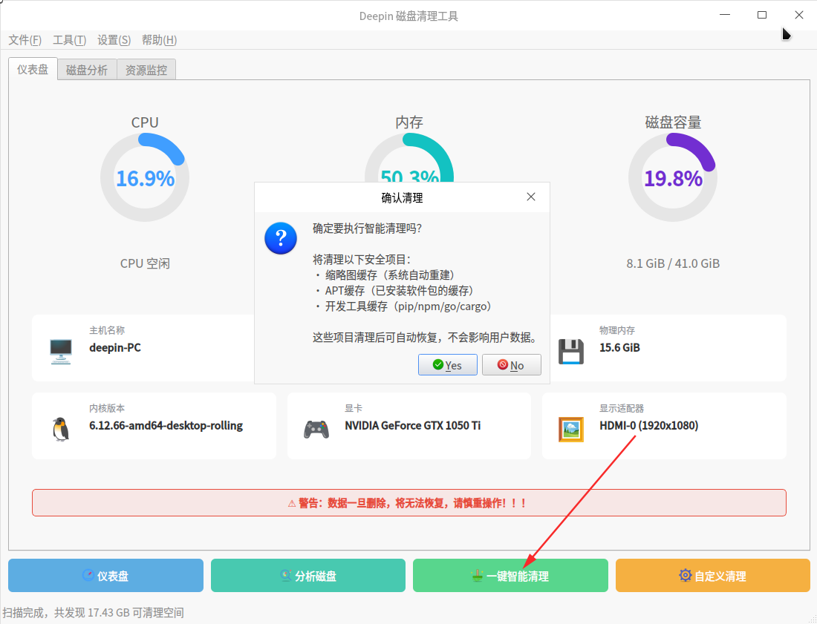Close the 确认清理 dialog
This screenshot has width=817, height=624.
[531, 197]
